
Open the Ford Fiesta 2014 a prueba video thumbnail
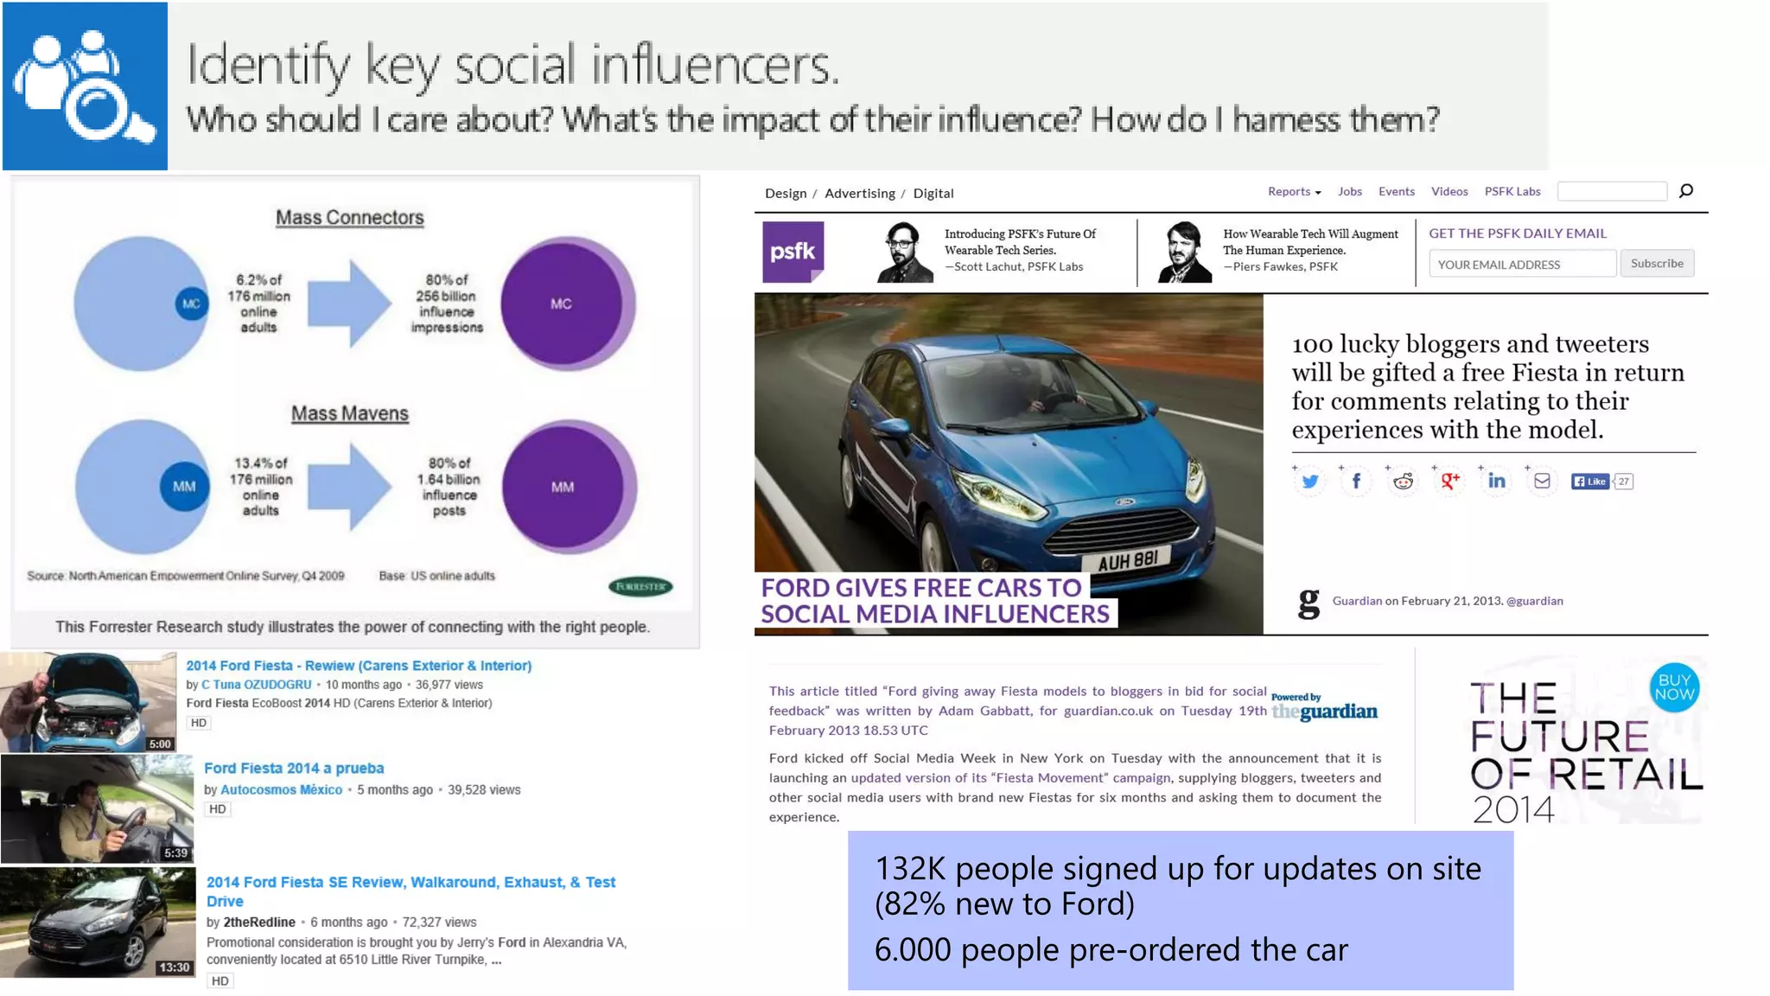click(x=97, y=808)
